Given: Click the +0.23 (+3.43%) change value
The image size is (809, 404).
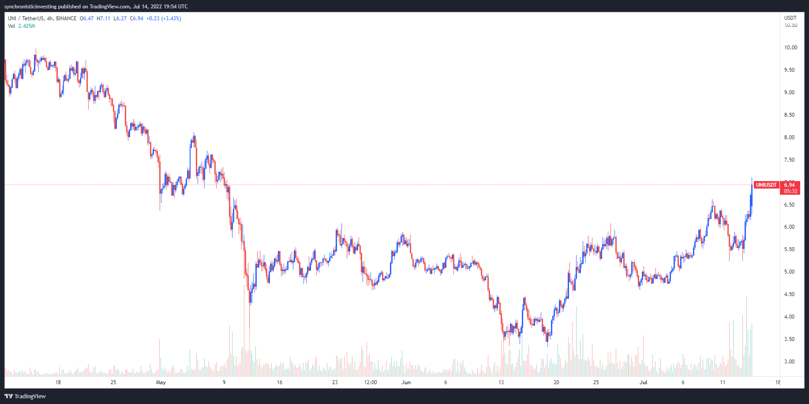Looking at the screenshot, I should click(164, 19).
